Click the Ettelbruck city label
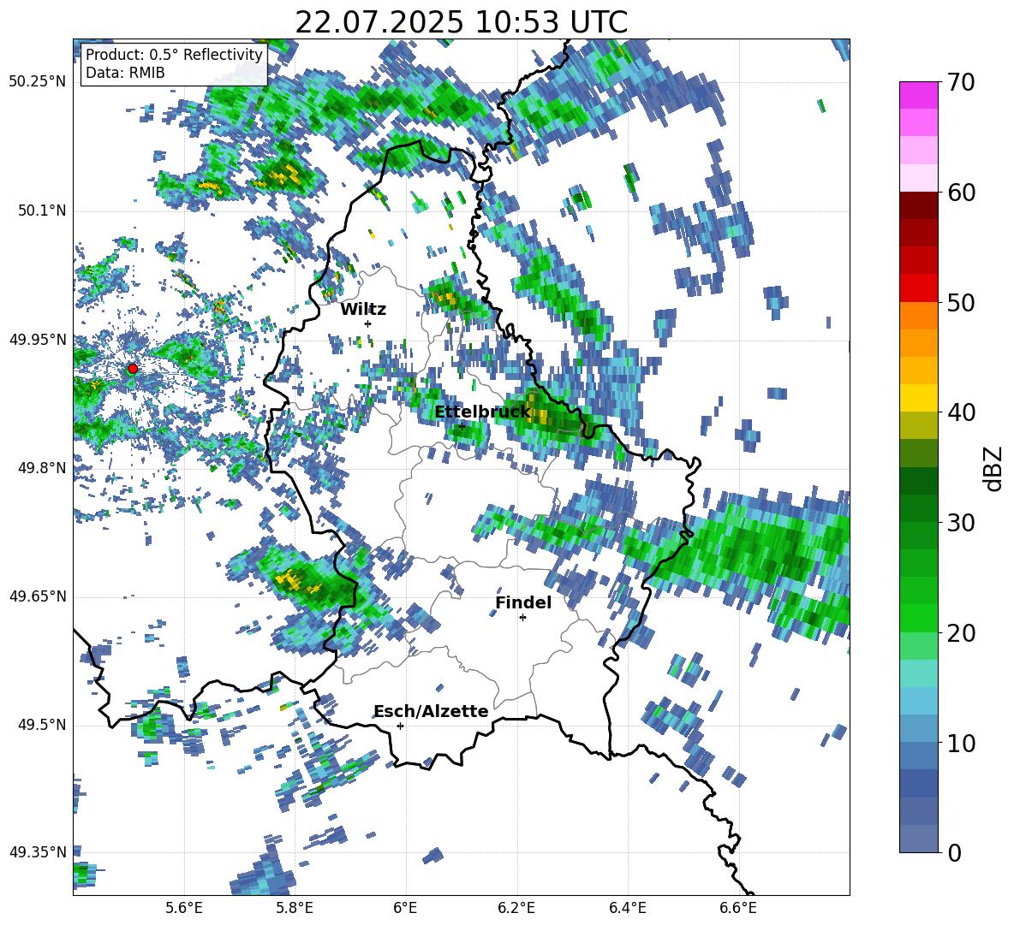Viewport: 1014px width, 925px height. pyautogui.click(x=482, y=412)
